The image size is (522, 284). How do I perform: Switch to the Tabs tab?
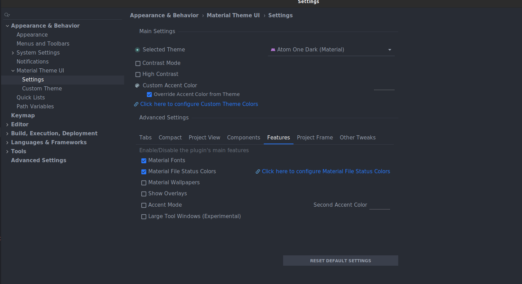146,137
